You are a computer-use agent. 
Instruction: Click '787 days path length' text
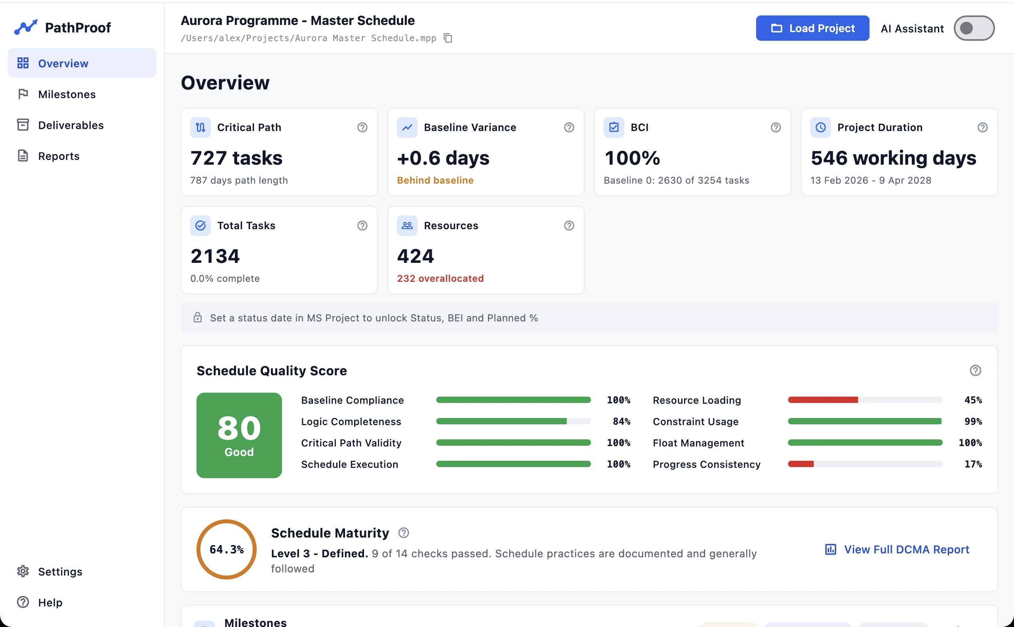point(239,180)
